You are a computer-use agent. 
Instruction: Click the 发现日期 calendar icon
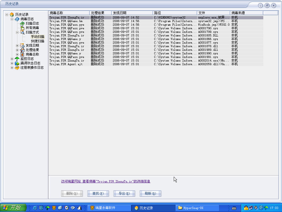22,46
